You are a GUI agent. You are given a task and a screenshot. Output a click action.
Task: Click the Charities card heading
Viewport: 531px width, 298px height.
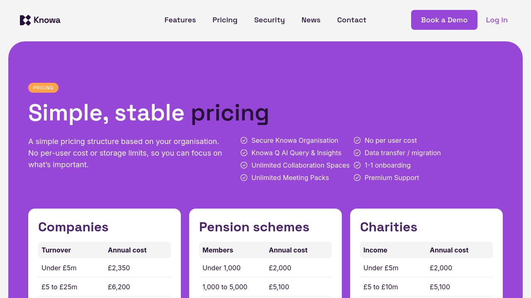(388, 227)
